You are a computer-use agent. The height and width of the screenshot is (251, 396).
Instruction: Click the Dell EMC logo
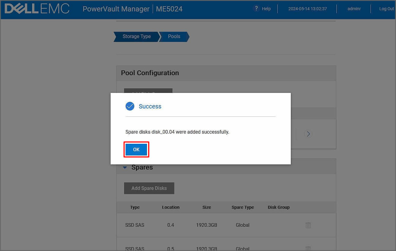[37, 9]
